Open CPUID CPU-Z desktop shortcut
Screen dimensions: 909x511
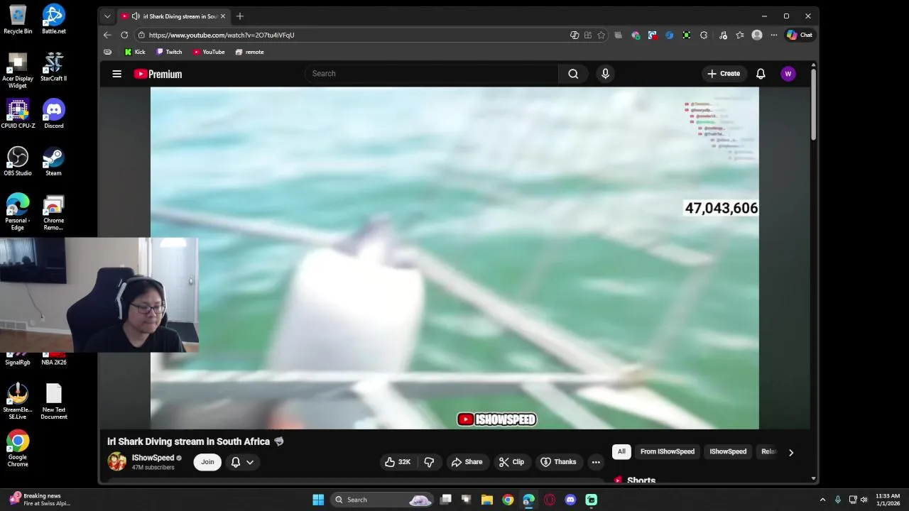18,114
